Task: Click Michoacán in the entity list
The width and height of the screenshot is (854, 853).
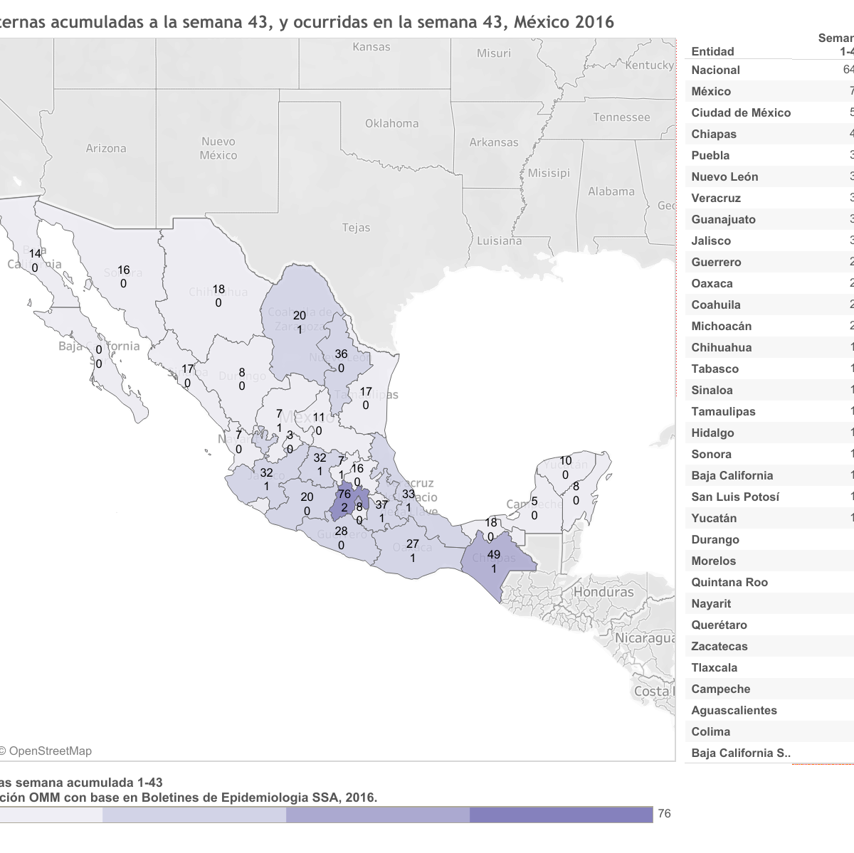Action: 721,326
